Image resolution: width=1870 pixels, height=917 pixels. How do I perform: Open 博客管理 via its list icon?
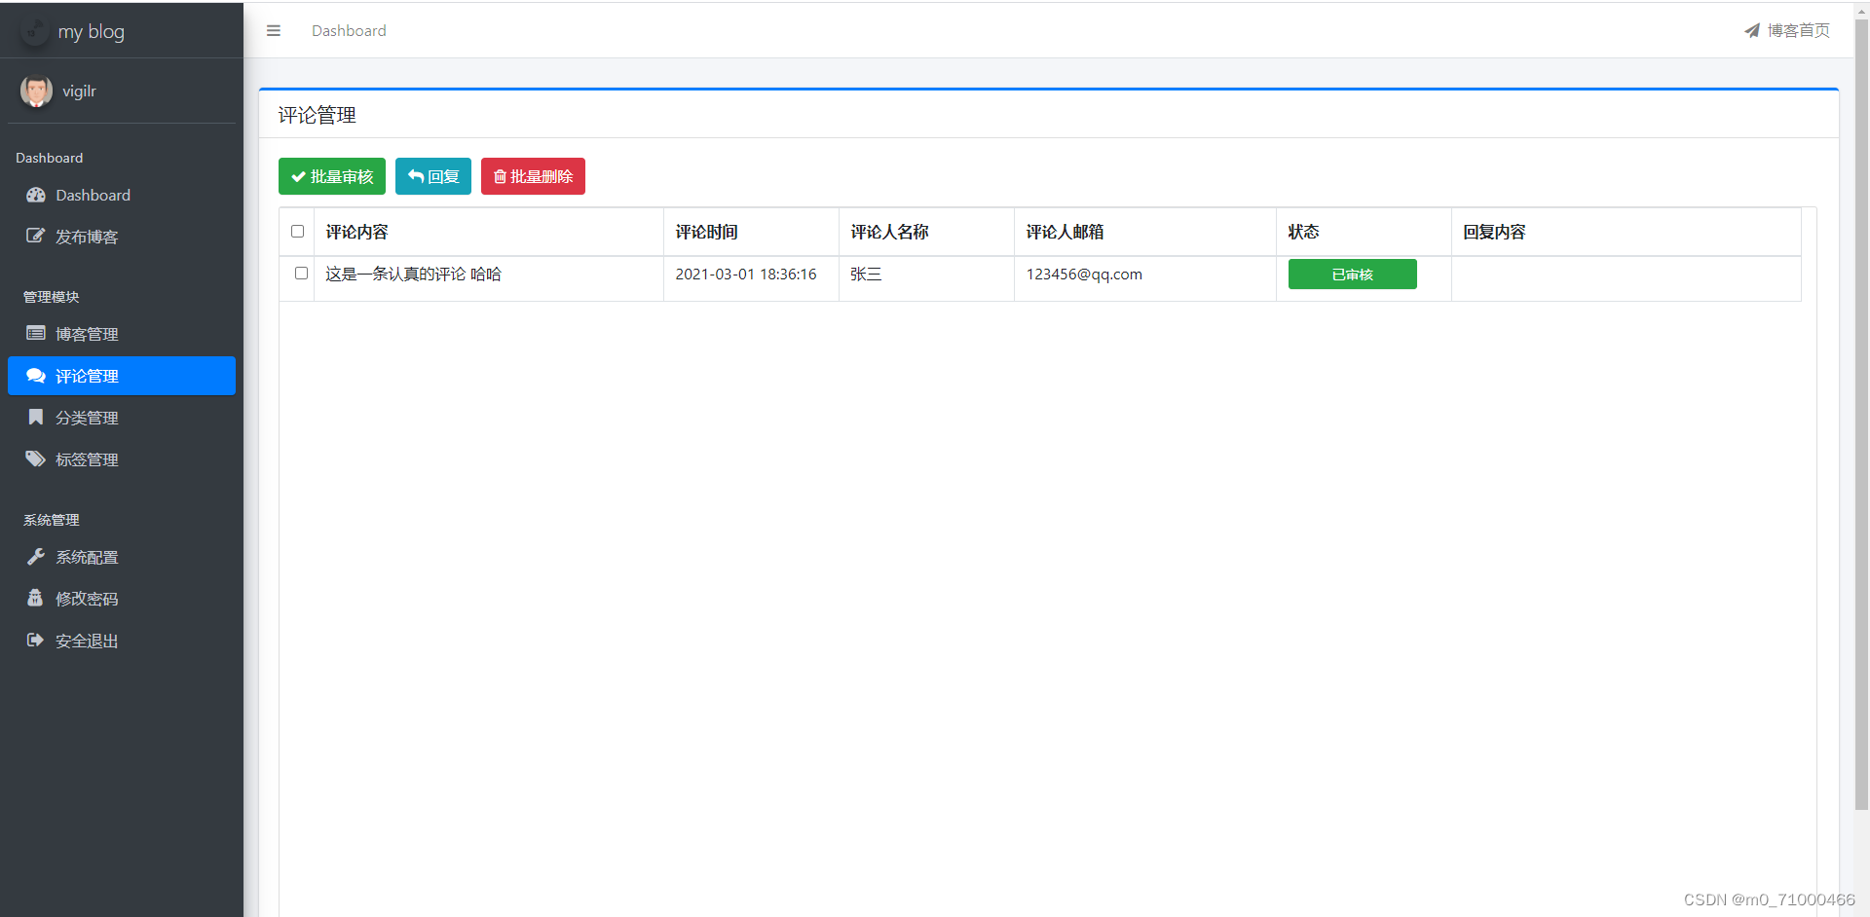pyautogui.click(x=36, y=333)
